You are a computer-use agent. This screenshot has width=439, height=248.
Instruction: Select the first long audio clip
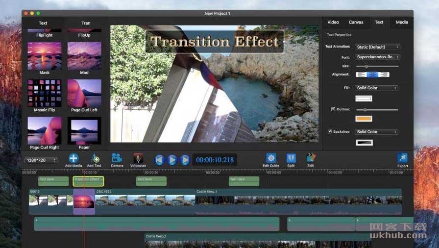(x=157, y=224)
